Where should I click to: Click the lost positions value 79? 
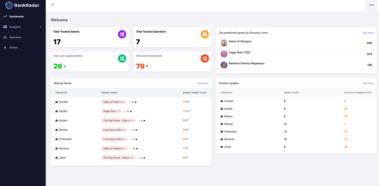(x=140, y=66)
